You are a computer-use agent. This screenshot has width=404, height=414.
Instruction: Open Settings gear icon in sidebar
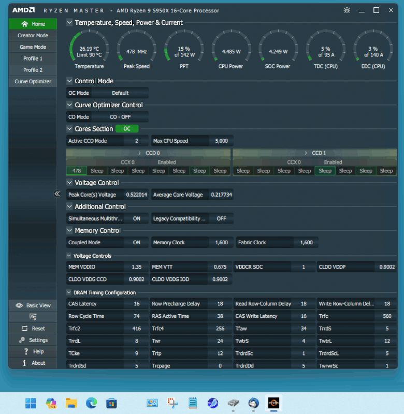[22, 340]
